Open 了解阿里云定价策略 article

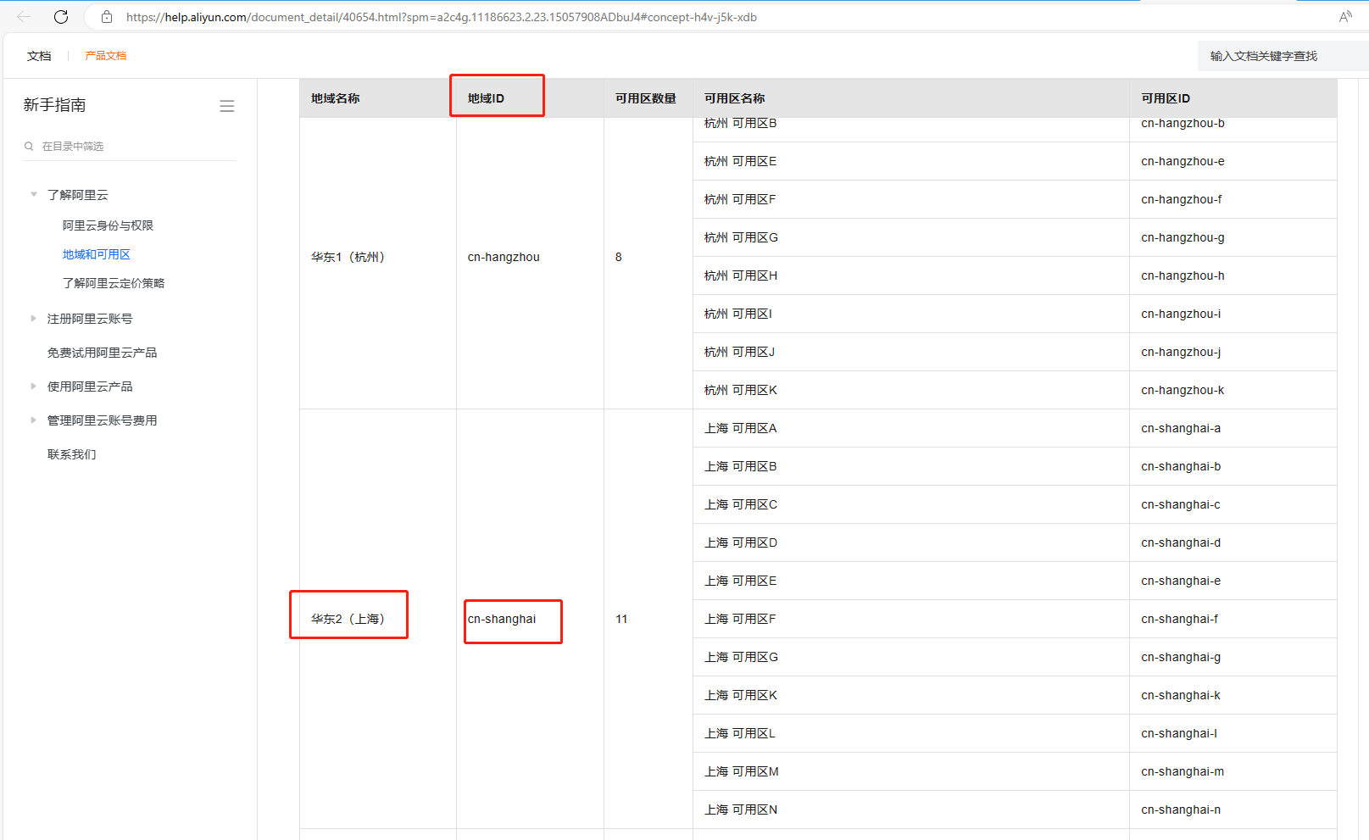[x=114, y=283]
